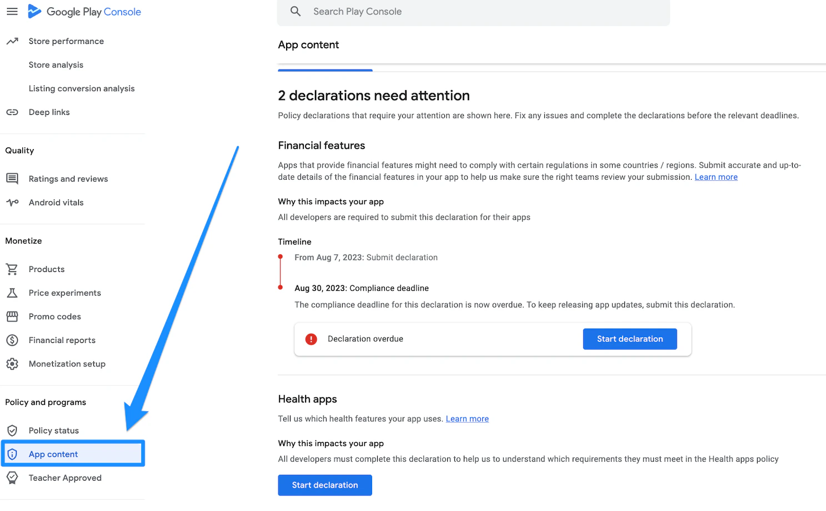
Task: Click 'Aug 30, 2023: Compliance deadline' entry
Action: click(362, 288)
